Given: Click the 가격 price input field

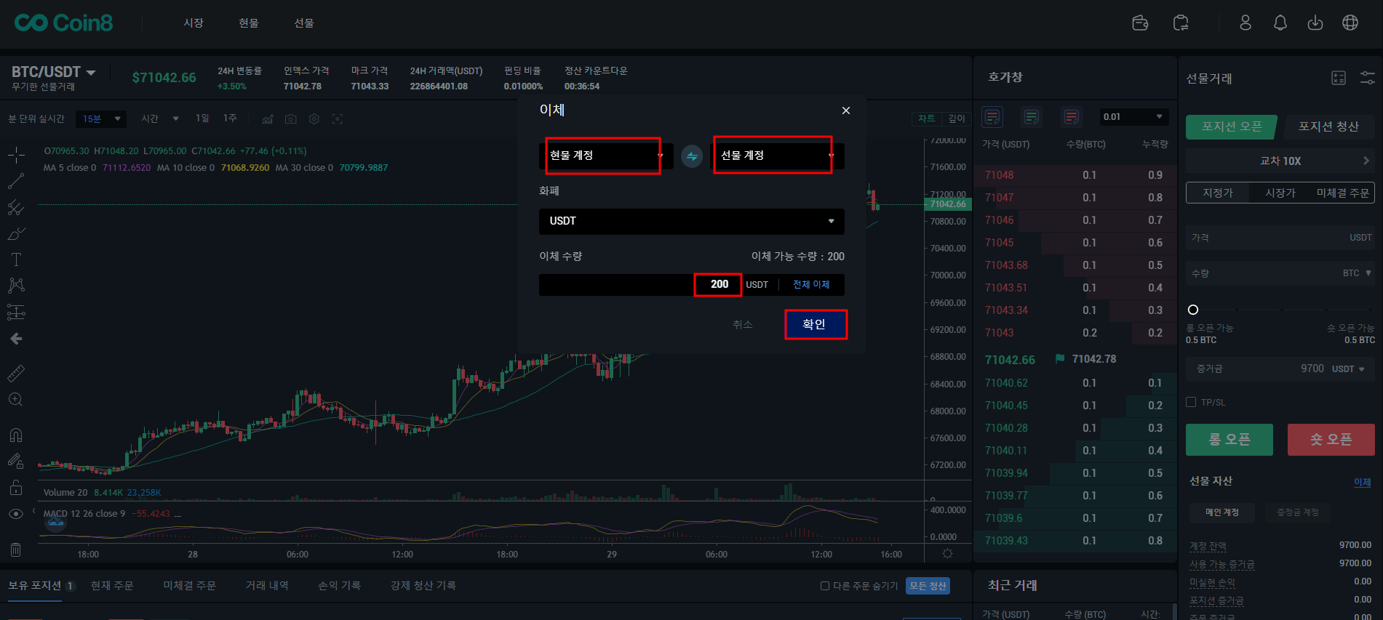Looking at the screenshot, I should point(1279,238).
